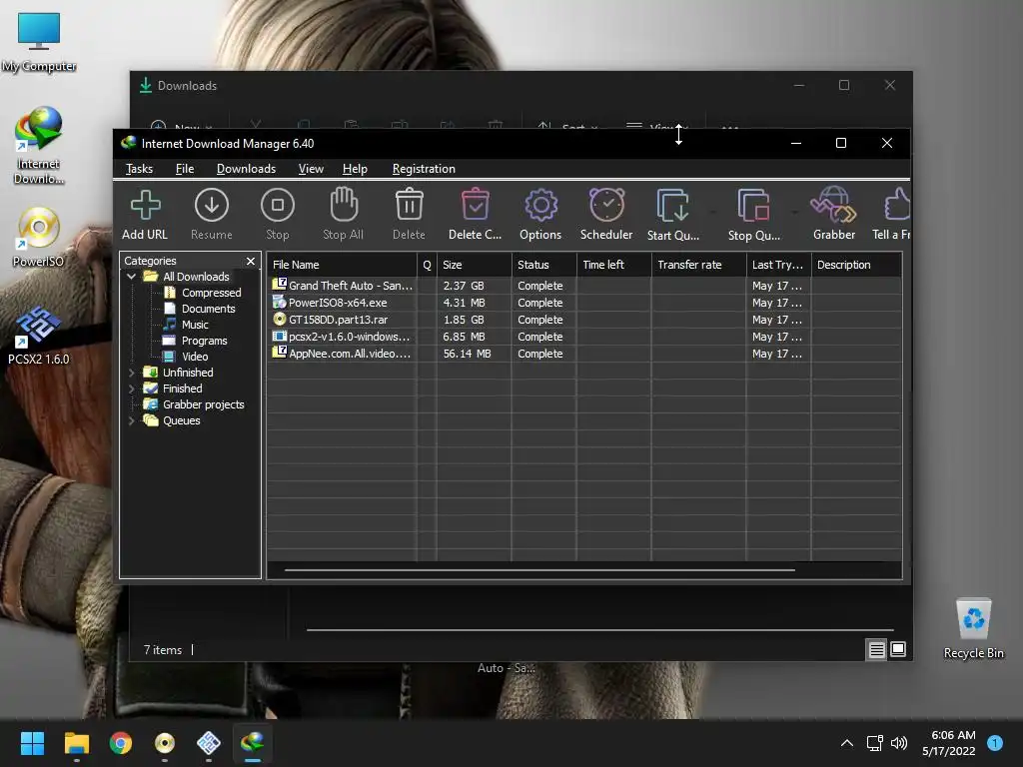Select the GT158DD.part13.rar download
Viewport: 1023px width, 767px height.
[x=583, y=320]
